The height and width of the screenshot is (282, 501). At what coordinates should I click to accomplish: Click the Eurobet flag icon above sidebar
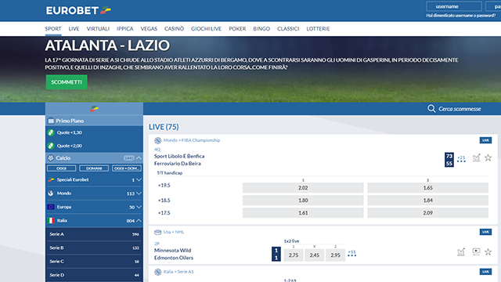click(94, 109)
